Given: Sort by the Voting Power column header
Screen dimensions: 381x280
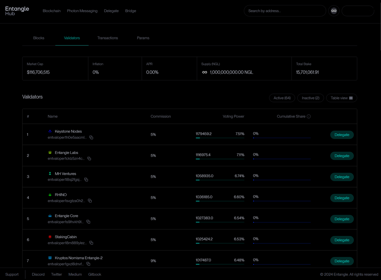Looking at the screenshot, I should (x=233, y=117).
